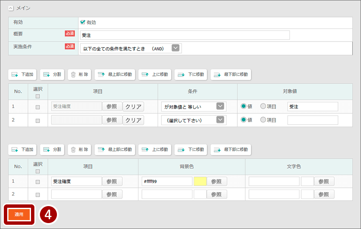Screen dimensions: 361x229
Task: Click the 文字色 swatch in row 1
Action: [x=307, y=182]
